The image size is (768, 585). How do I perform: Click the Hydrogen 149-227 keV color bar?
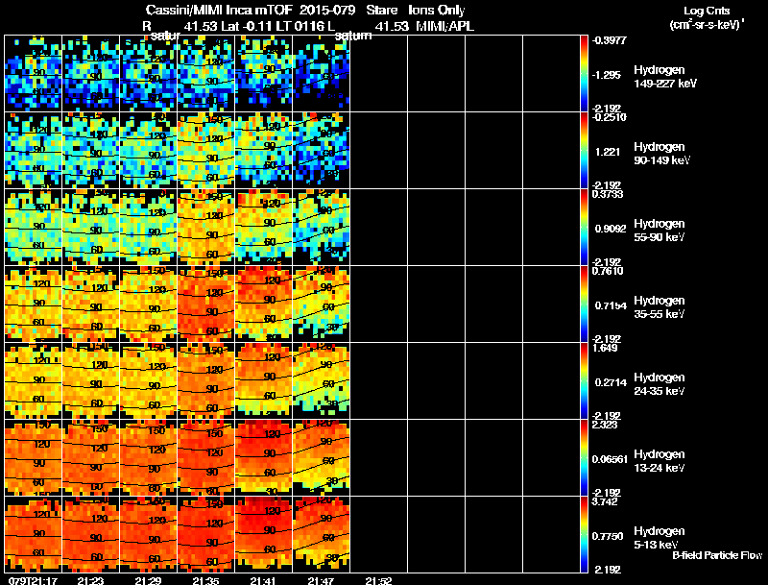tap(584, 73)
